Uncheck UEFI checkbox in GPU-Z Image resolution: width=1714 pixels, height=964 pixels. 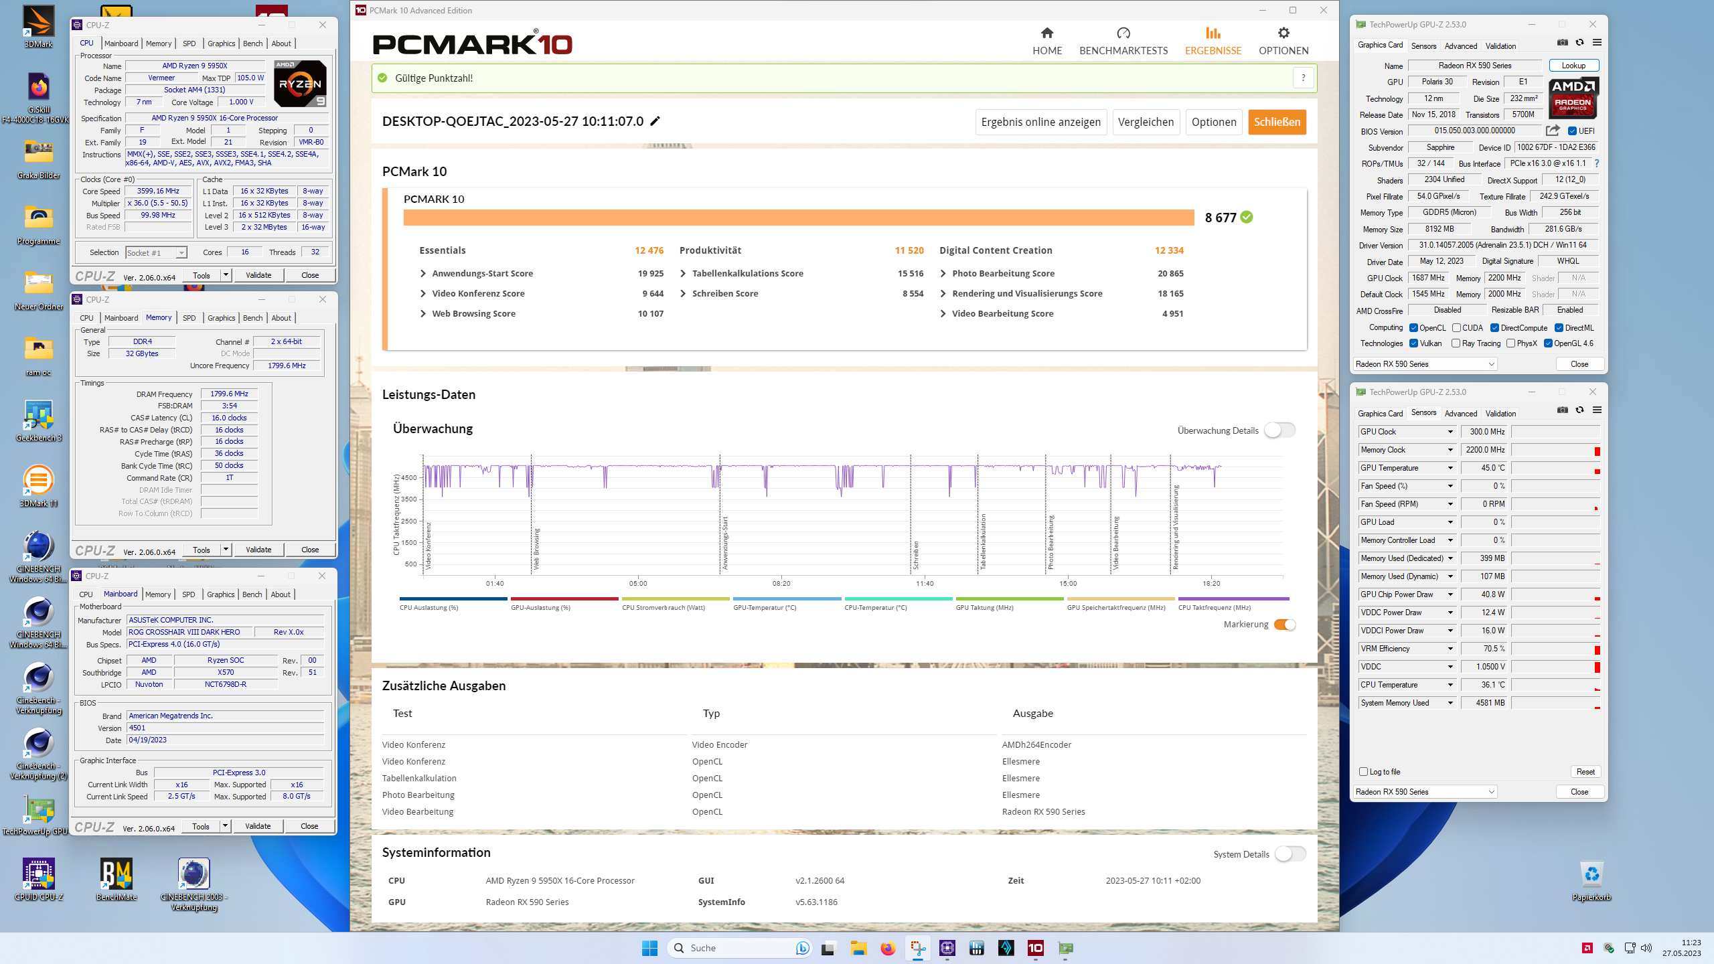tap(1573, 131)
